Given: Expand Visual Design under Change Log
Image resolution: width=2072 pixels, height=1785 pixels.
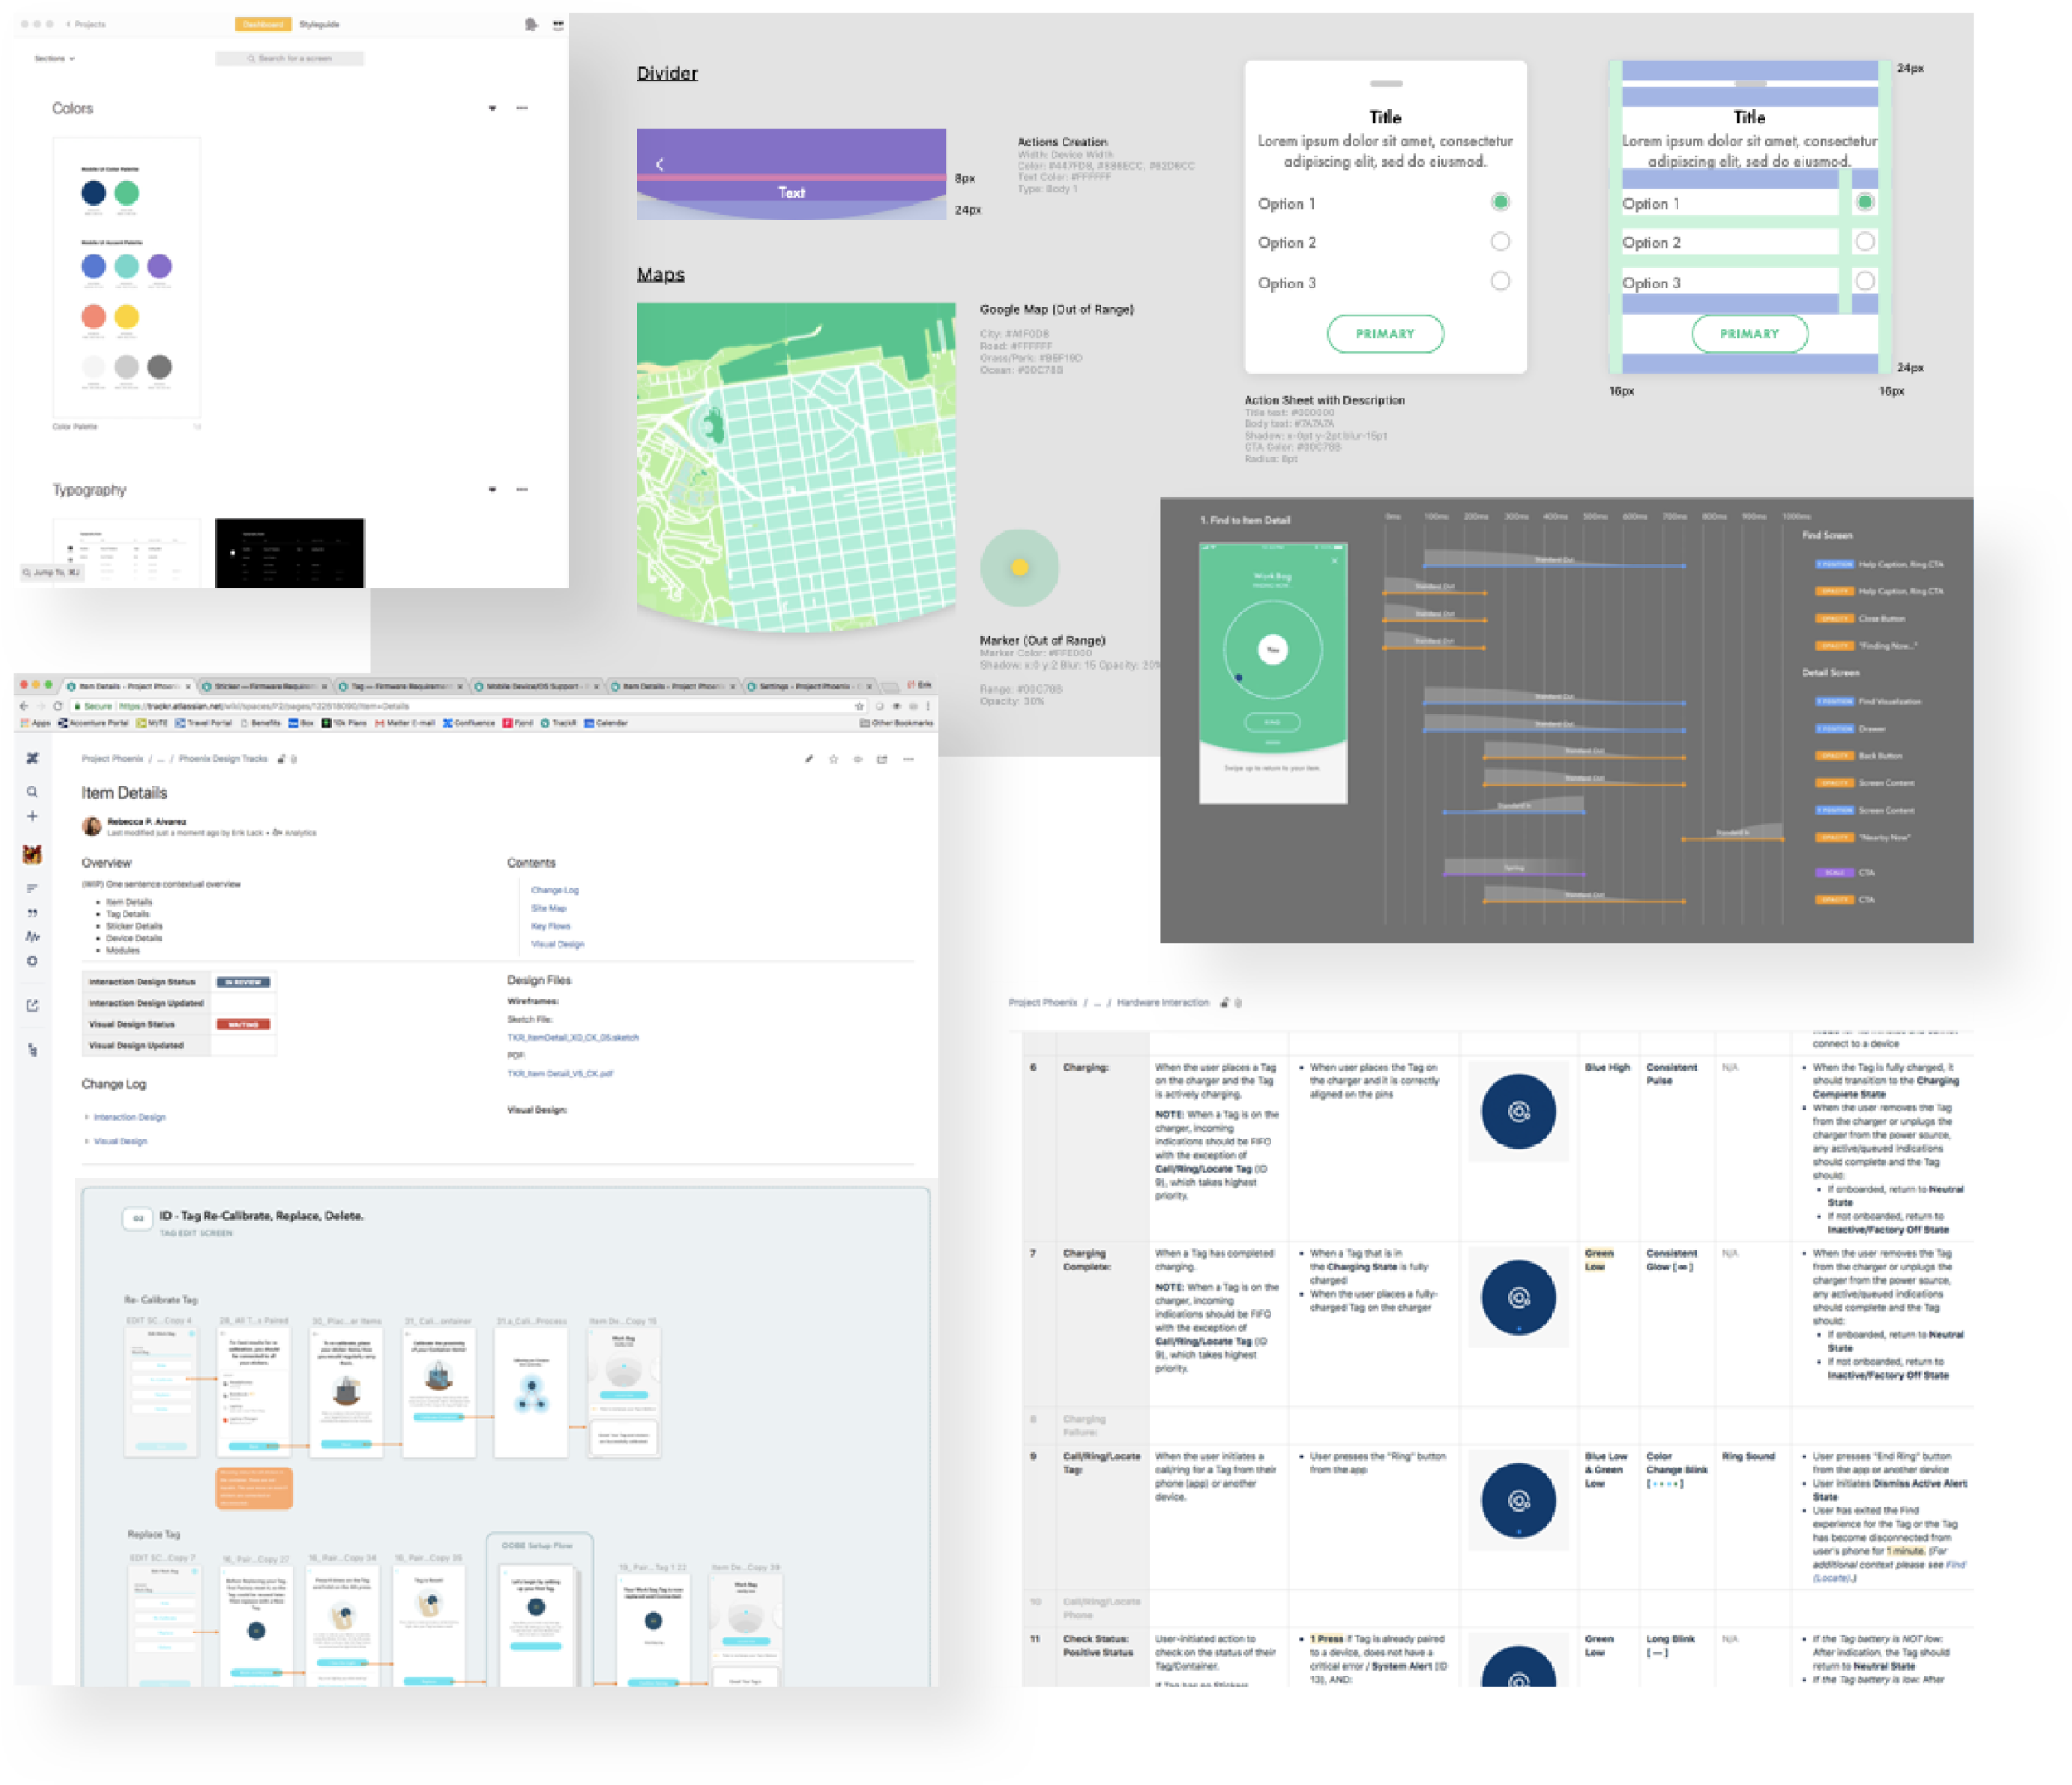Looking at the screenshot, I should tap(116, 1141).
